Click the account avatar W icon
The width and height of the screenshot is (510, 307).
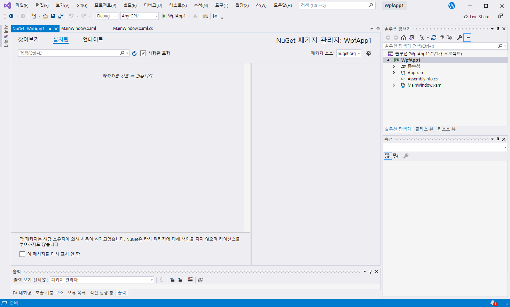452,6
